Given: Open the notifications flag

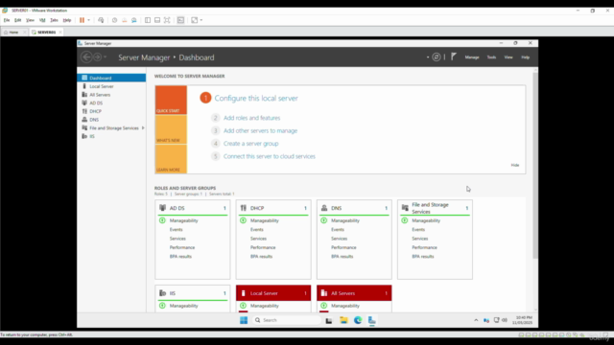Looking at the screenshot, I should (x=454, y=57).
